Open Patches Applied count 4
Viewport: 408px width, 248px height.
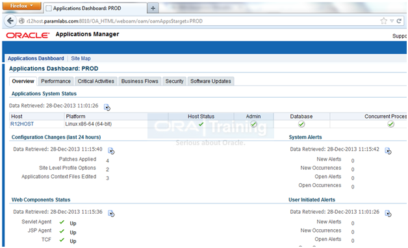[107, 161]
